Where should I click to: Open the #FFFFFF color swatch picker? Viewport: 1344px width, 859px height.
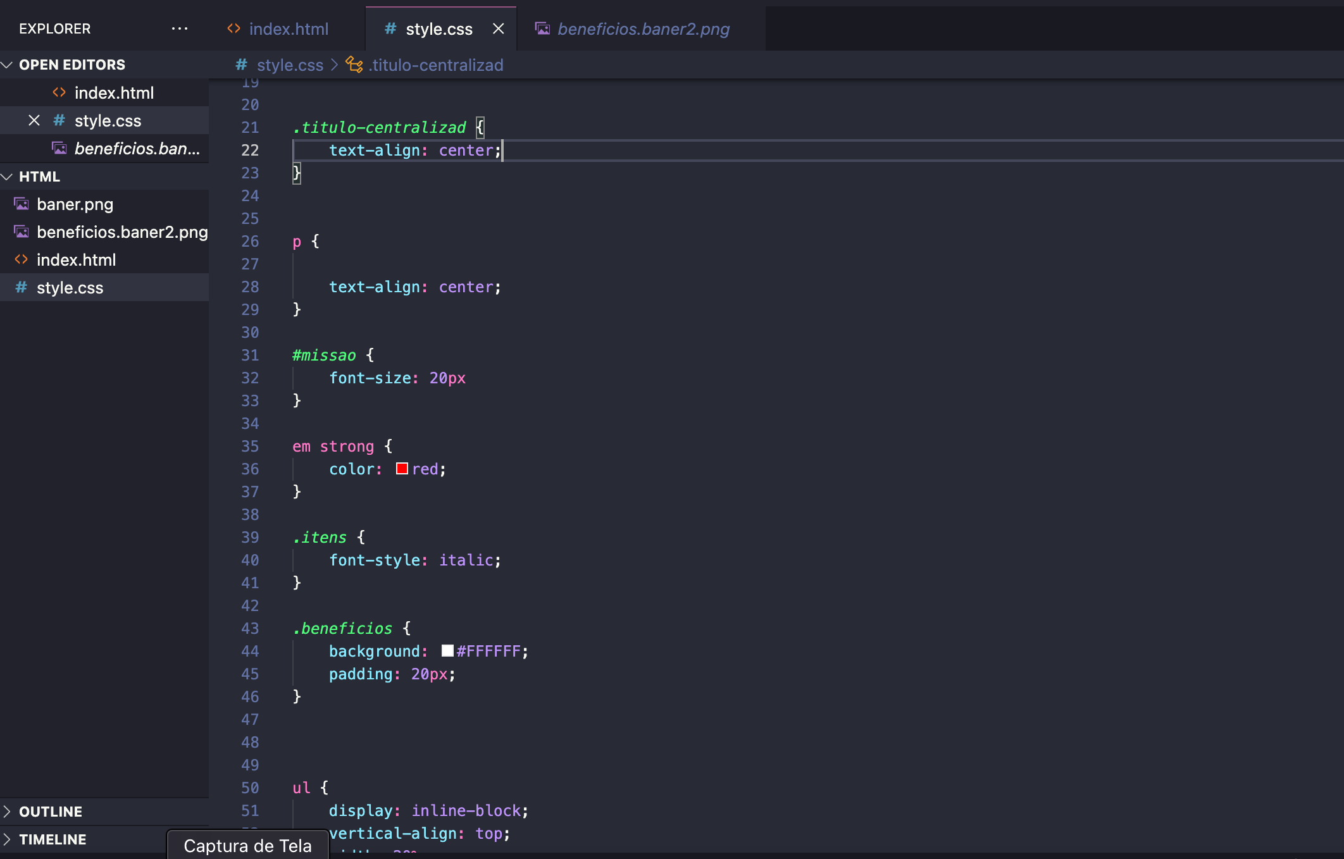pyautogui.click(x=447, y=651)
